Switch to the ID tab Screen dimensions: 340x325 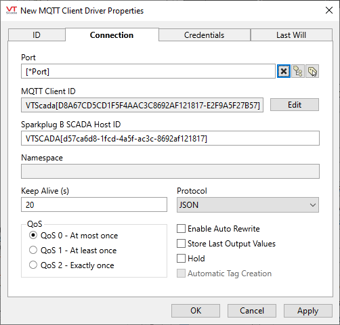point(37,35)
